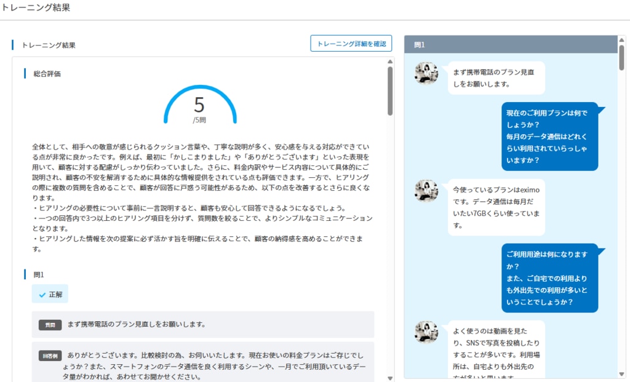Click chat bubble ご利用用途は何になりますか
Screen dimensions: 630x382
pos(549,278)
